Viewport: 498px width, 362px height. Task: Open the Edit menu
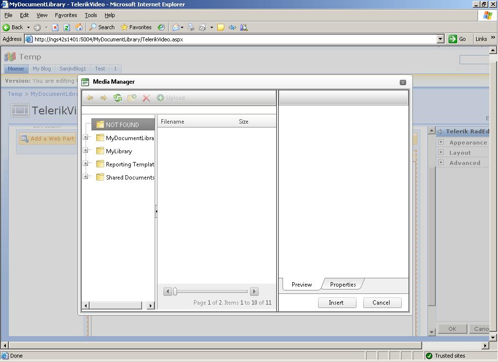[x=24, y=15]
